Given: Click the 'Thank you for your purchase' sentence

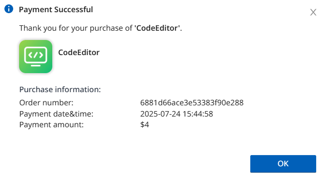Looking at the screenshot, I should (x=100, y=28).
